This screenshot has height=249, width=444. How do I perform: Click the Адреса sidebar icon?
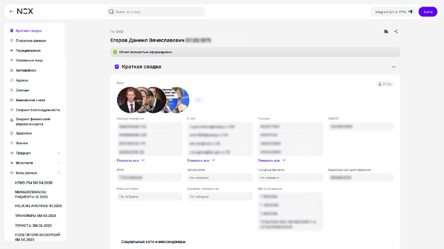click(12, 80)
